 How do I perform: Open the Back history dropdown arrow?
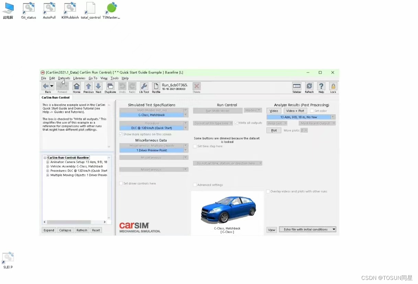[52, 86]
